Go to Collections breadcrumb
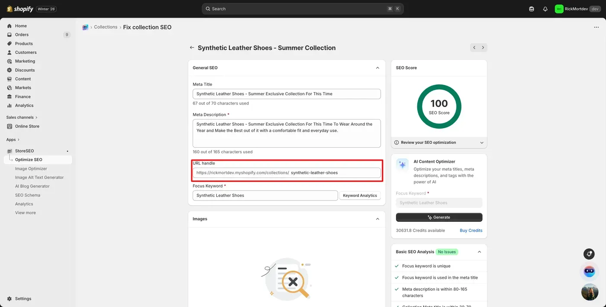Viewport: 606px width, 307px height. click(106, 27)
